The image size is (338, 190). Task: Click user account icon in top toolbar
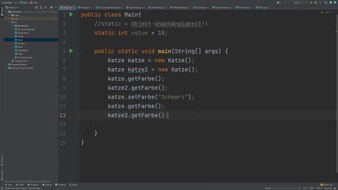(x=279, y=3)
